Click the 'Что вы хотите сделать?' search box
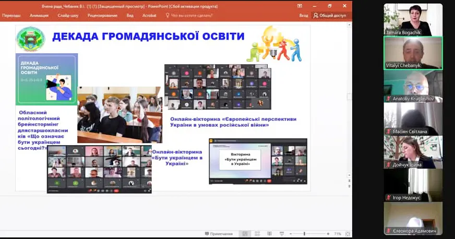The height and width of the screenshot is (239, 455). coord(191,16)
